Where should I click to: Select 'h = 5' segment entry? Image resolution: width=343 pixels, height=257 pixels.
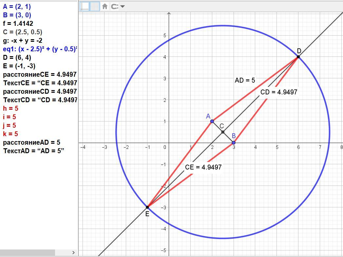pyautogui.click(x=10, y=108)
